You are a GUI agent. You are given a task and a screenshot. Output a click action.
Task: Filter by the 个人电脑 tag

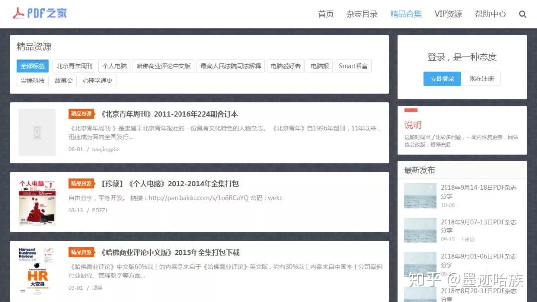[114, 66]
